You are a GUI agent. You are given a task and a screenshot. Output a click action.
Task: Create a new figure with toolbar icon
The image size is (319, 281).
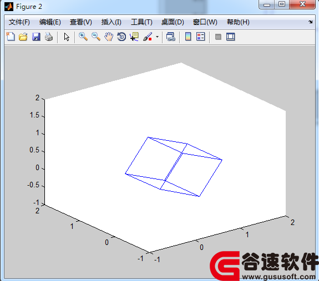point(11,37)
